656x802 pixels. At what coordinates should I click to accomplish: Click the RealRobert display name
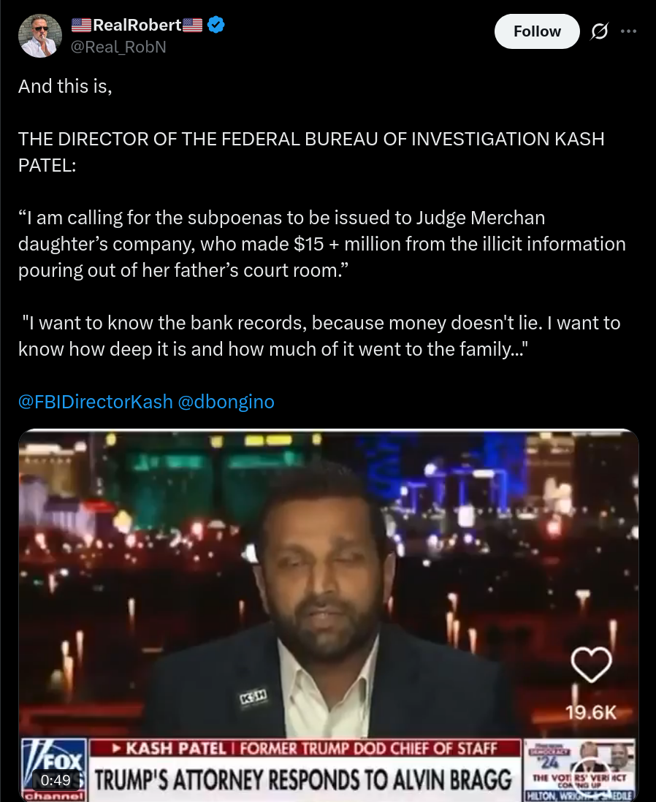click(x=137, y=25)
